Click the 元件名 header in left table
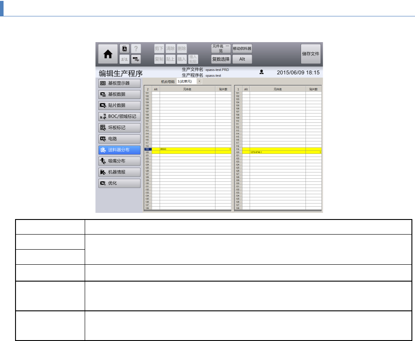This screenshot has width=415, height=341. [188, 89]
